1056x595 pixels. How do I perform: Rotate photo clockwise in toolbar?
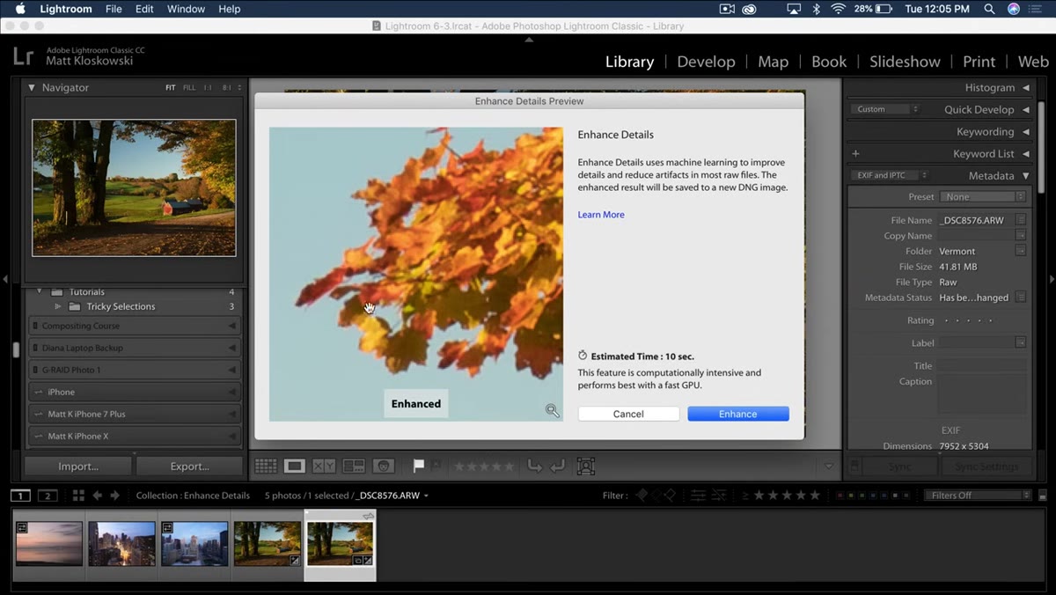coord(556,466)
